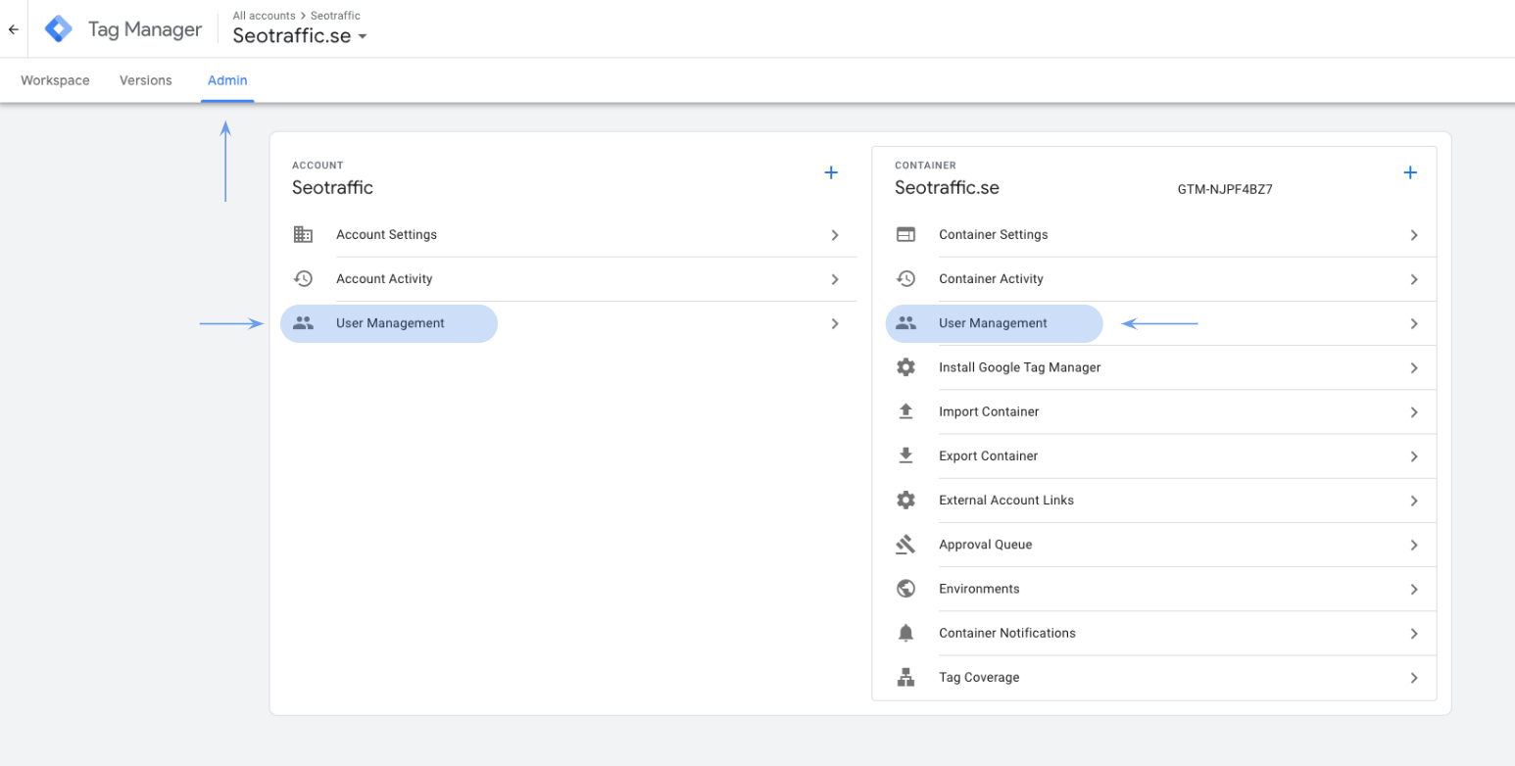The height and width of the screenshot is (766, 1515).
Task: Click the Approval Queue gavel icon
Action: (x=905, y=545)
